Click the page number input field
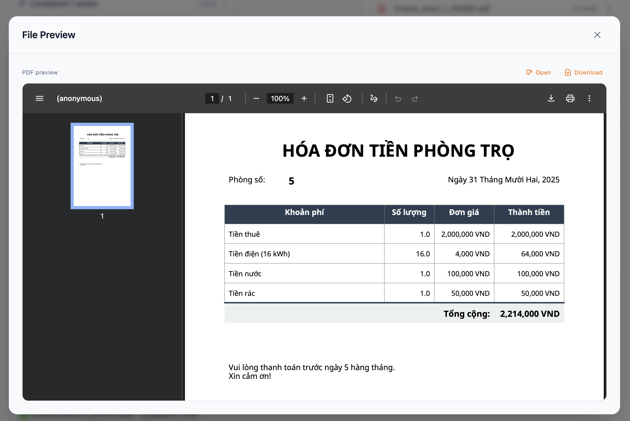630x421 pixels. (x=212, y=98)
